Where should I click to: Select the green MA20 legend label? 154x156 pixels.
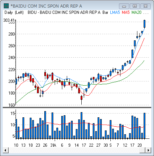coord(136,12)
